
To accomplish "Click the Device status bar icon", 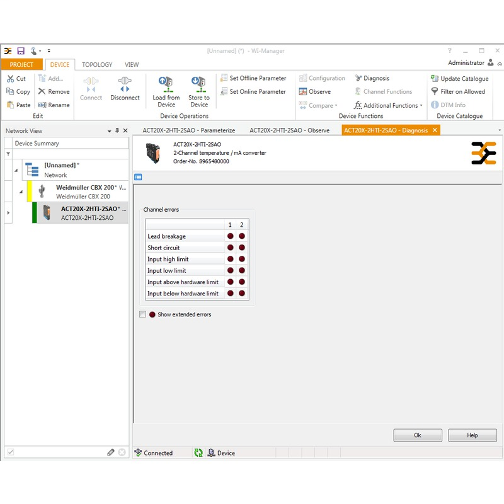I will point(211,452).
